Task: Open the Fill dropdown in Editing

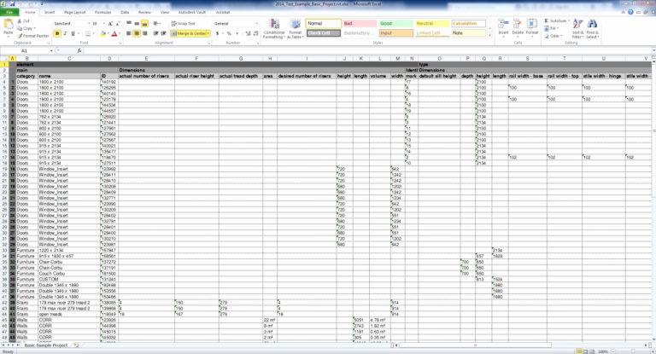Action: [551, 28]
